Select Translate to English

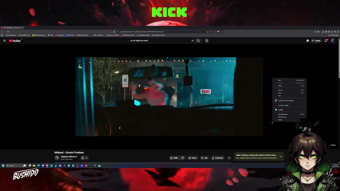coord(289,105)
